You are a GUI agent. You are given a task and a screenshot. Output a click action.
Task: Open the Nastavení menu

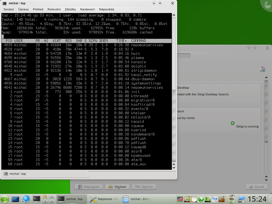click(87, 9)
